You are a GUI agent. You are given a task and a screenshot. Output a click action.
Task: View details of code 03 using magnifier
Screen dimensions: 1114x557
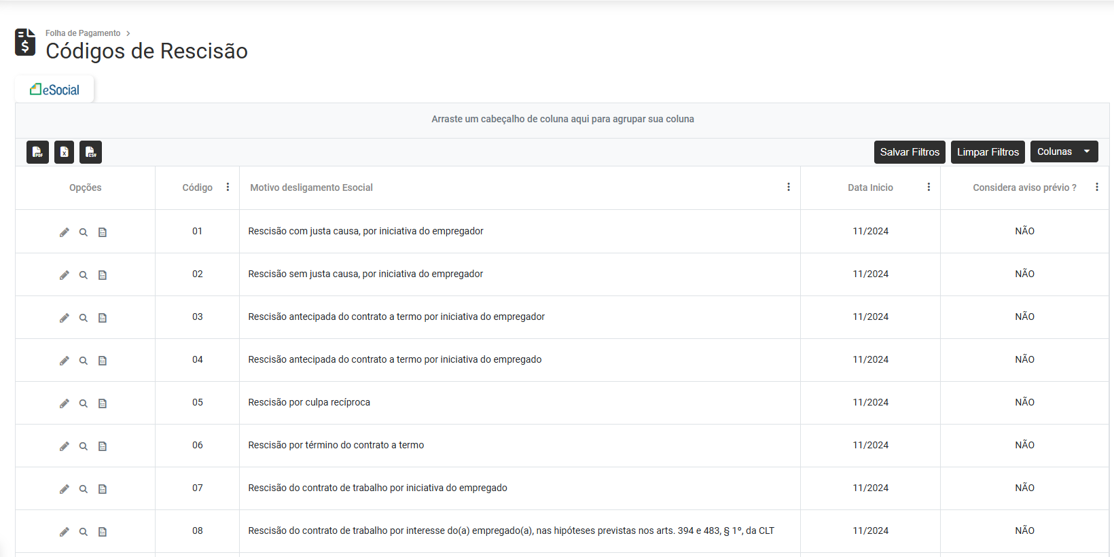point(84,318)
